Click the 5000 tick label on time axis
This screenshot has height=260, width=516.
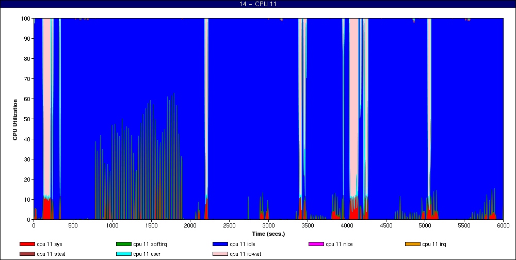tap(425, 225)
